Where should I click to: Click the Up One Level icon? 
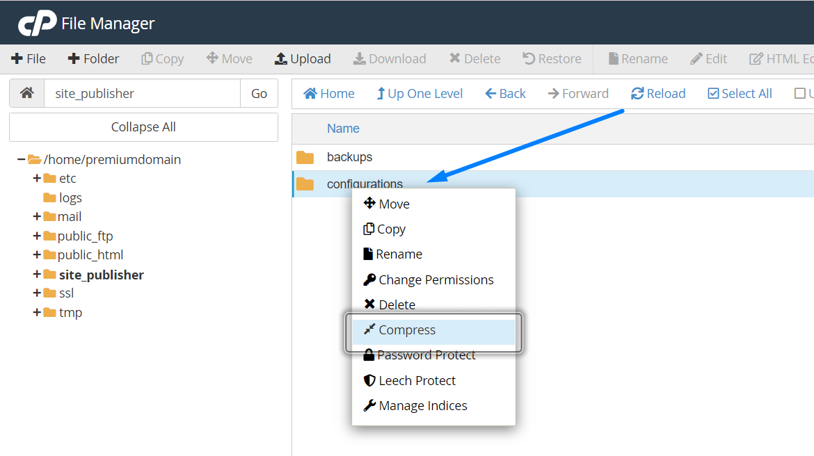pyautogui.click(x=420, y=93)
